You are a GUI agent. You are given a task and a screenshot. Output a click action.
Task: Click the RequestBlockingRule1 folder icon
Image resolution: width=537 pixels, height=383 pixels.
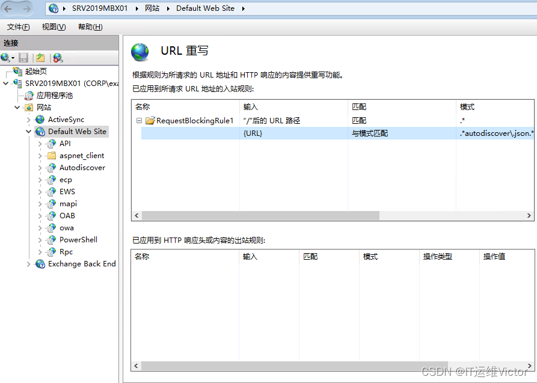pyautogui.click(x=150, y=120)
